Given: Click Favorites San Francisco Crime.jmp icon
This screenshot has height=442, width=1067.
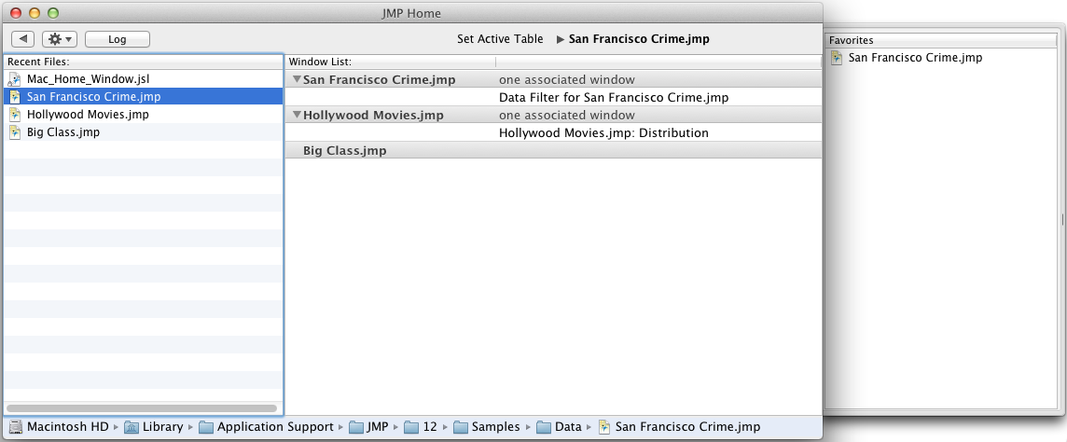Looking at the screenshot, I should 837,58.
